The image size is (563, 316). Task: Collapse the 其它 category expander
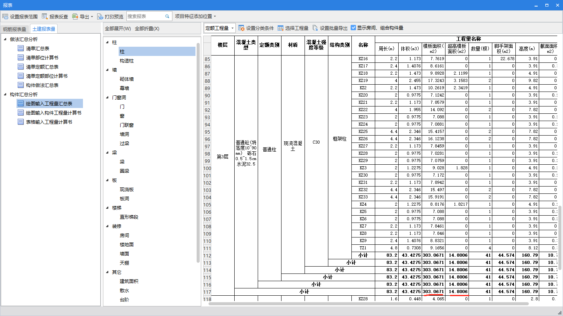click(108, 272)
